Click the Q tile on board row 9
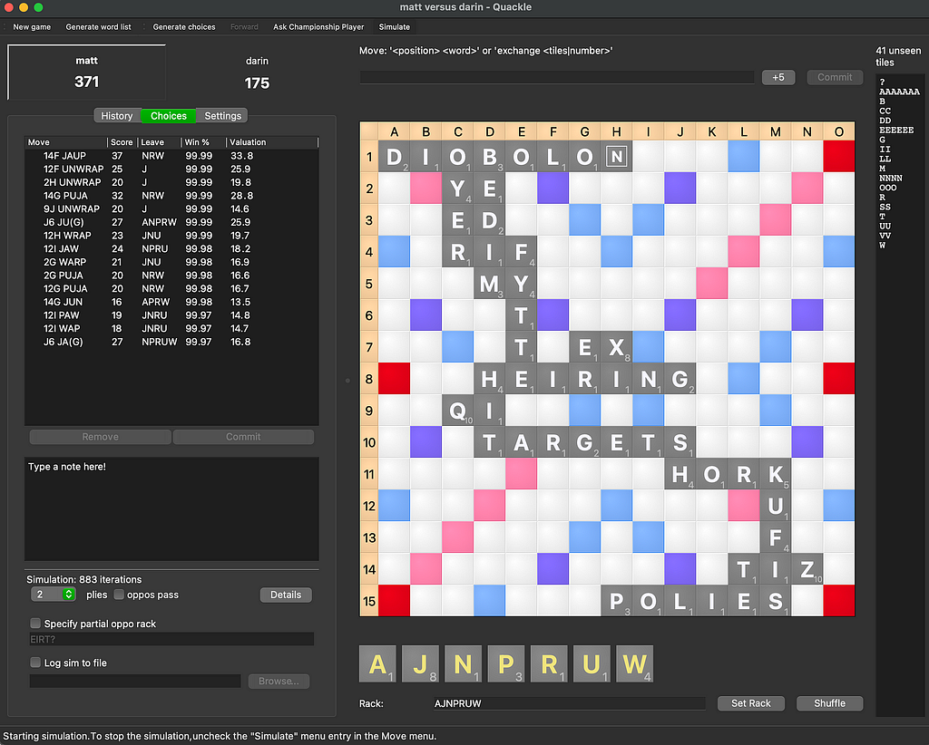The image size is (929, 745). coord(457,410)
